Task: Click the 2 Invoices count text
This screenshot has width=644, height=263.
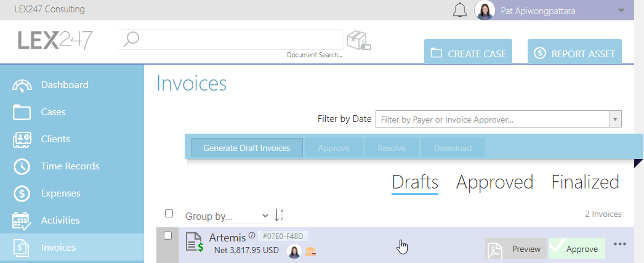Action: (603, 214)
